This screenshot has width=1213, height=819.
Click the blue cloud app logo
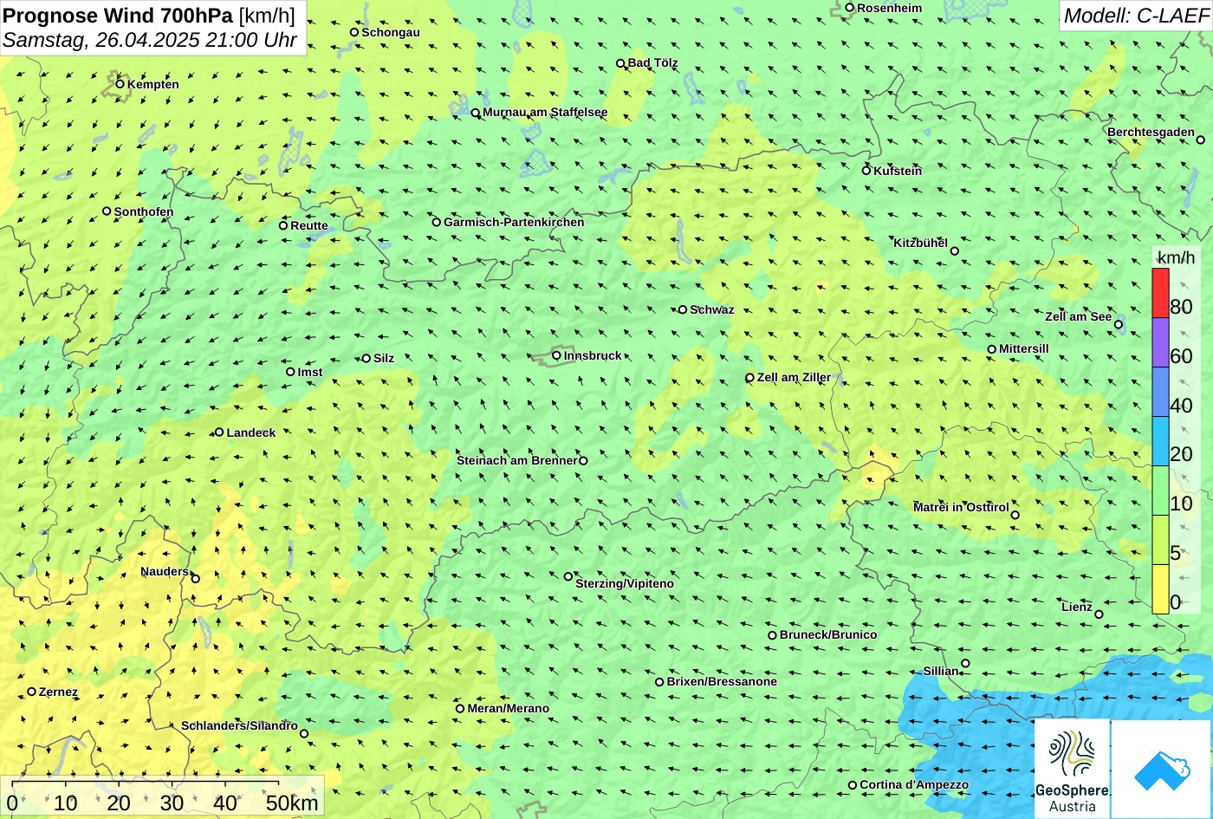[x=1161, y=769]
